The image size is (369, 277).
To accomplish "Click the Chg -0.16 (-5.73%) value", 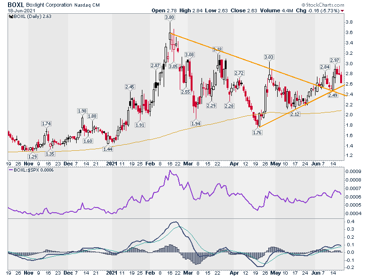I will (x=317, y=10).
